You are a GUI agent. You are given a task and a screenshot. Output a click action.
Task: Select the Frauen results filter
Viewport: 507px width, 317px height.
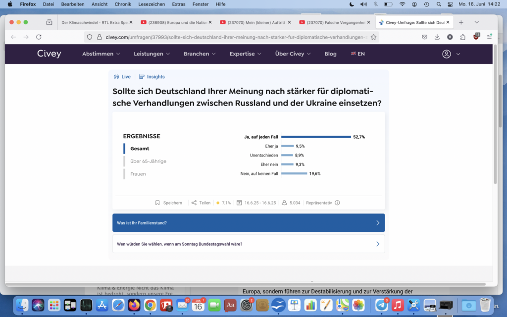point(138,174)
